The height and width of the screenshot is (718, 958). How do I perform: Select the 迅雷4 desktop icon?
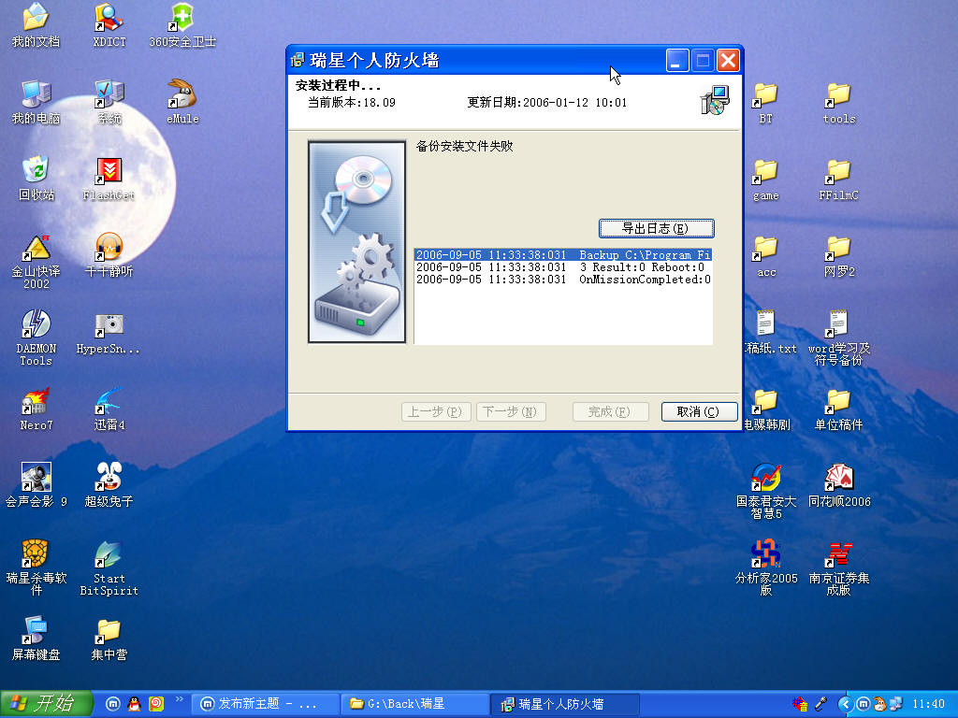[x=109, y=409]
